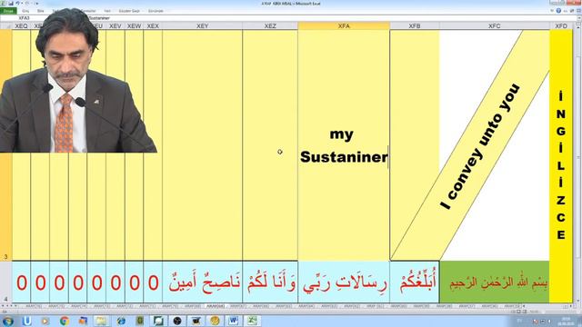Viewport: 582px width, 327px height.
Task: Open Microsoft Word from the taskbar
Action: click(233, 321)
